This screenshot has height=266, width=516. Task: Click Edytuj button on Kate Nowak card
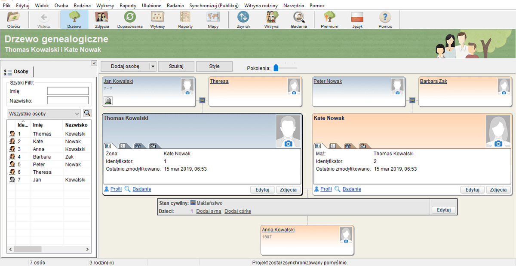pyautogui.click(x=472, y=190)
